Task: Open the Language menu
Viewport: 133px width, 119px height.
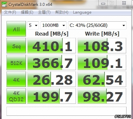Action: pos(82,12)
